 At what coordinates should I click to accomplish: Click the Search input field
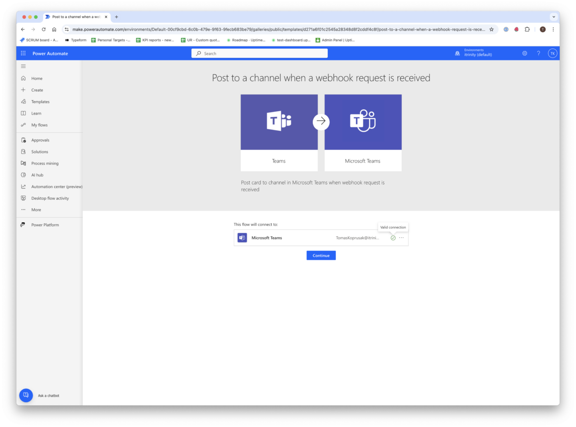coord(259,53)
